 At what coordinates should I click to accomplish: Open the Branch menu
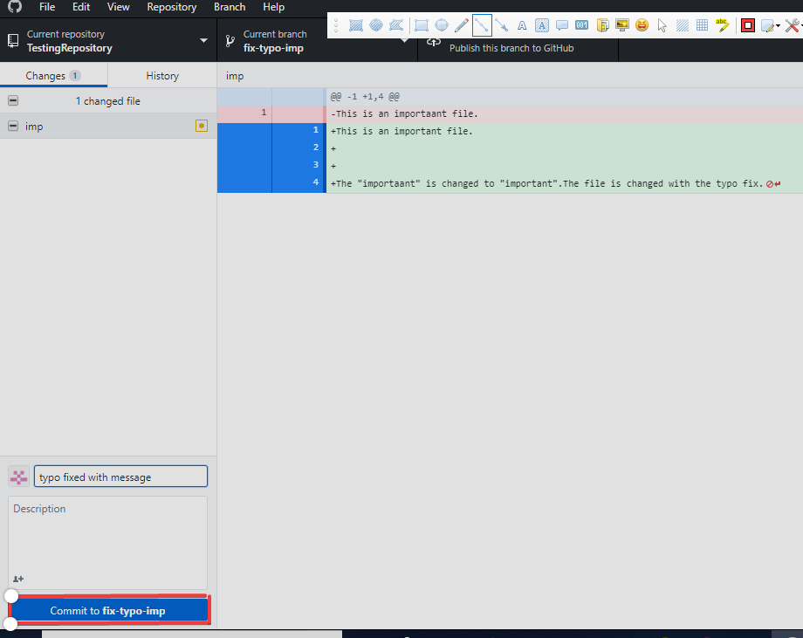230,7
